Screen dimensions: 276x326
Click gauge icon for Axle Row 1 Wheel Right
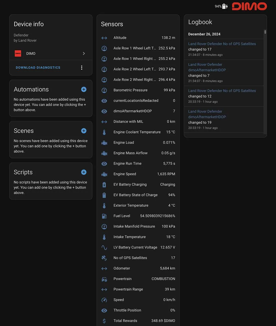coord(104,59)
